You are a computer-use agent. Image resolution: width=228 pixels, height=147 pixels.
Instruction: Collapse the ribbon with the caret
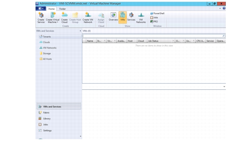click(x=220, y=9)
